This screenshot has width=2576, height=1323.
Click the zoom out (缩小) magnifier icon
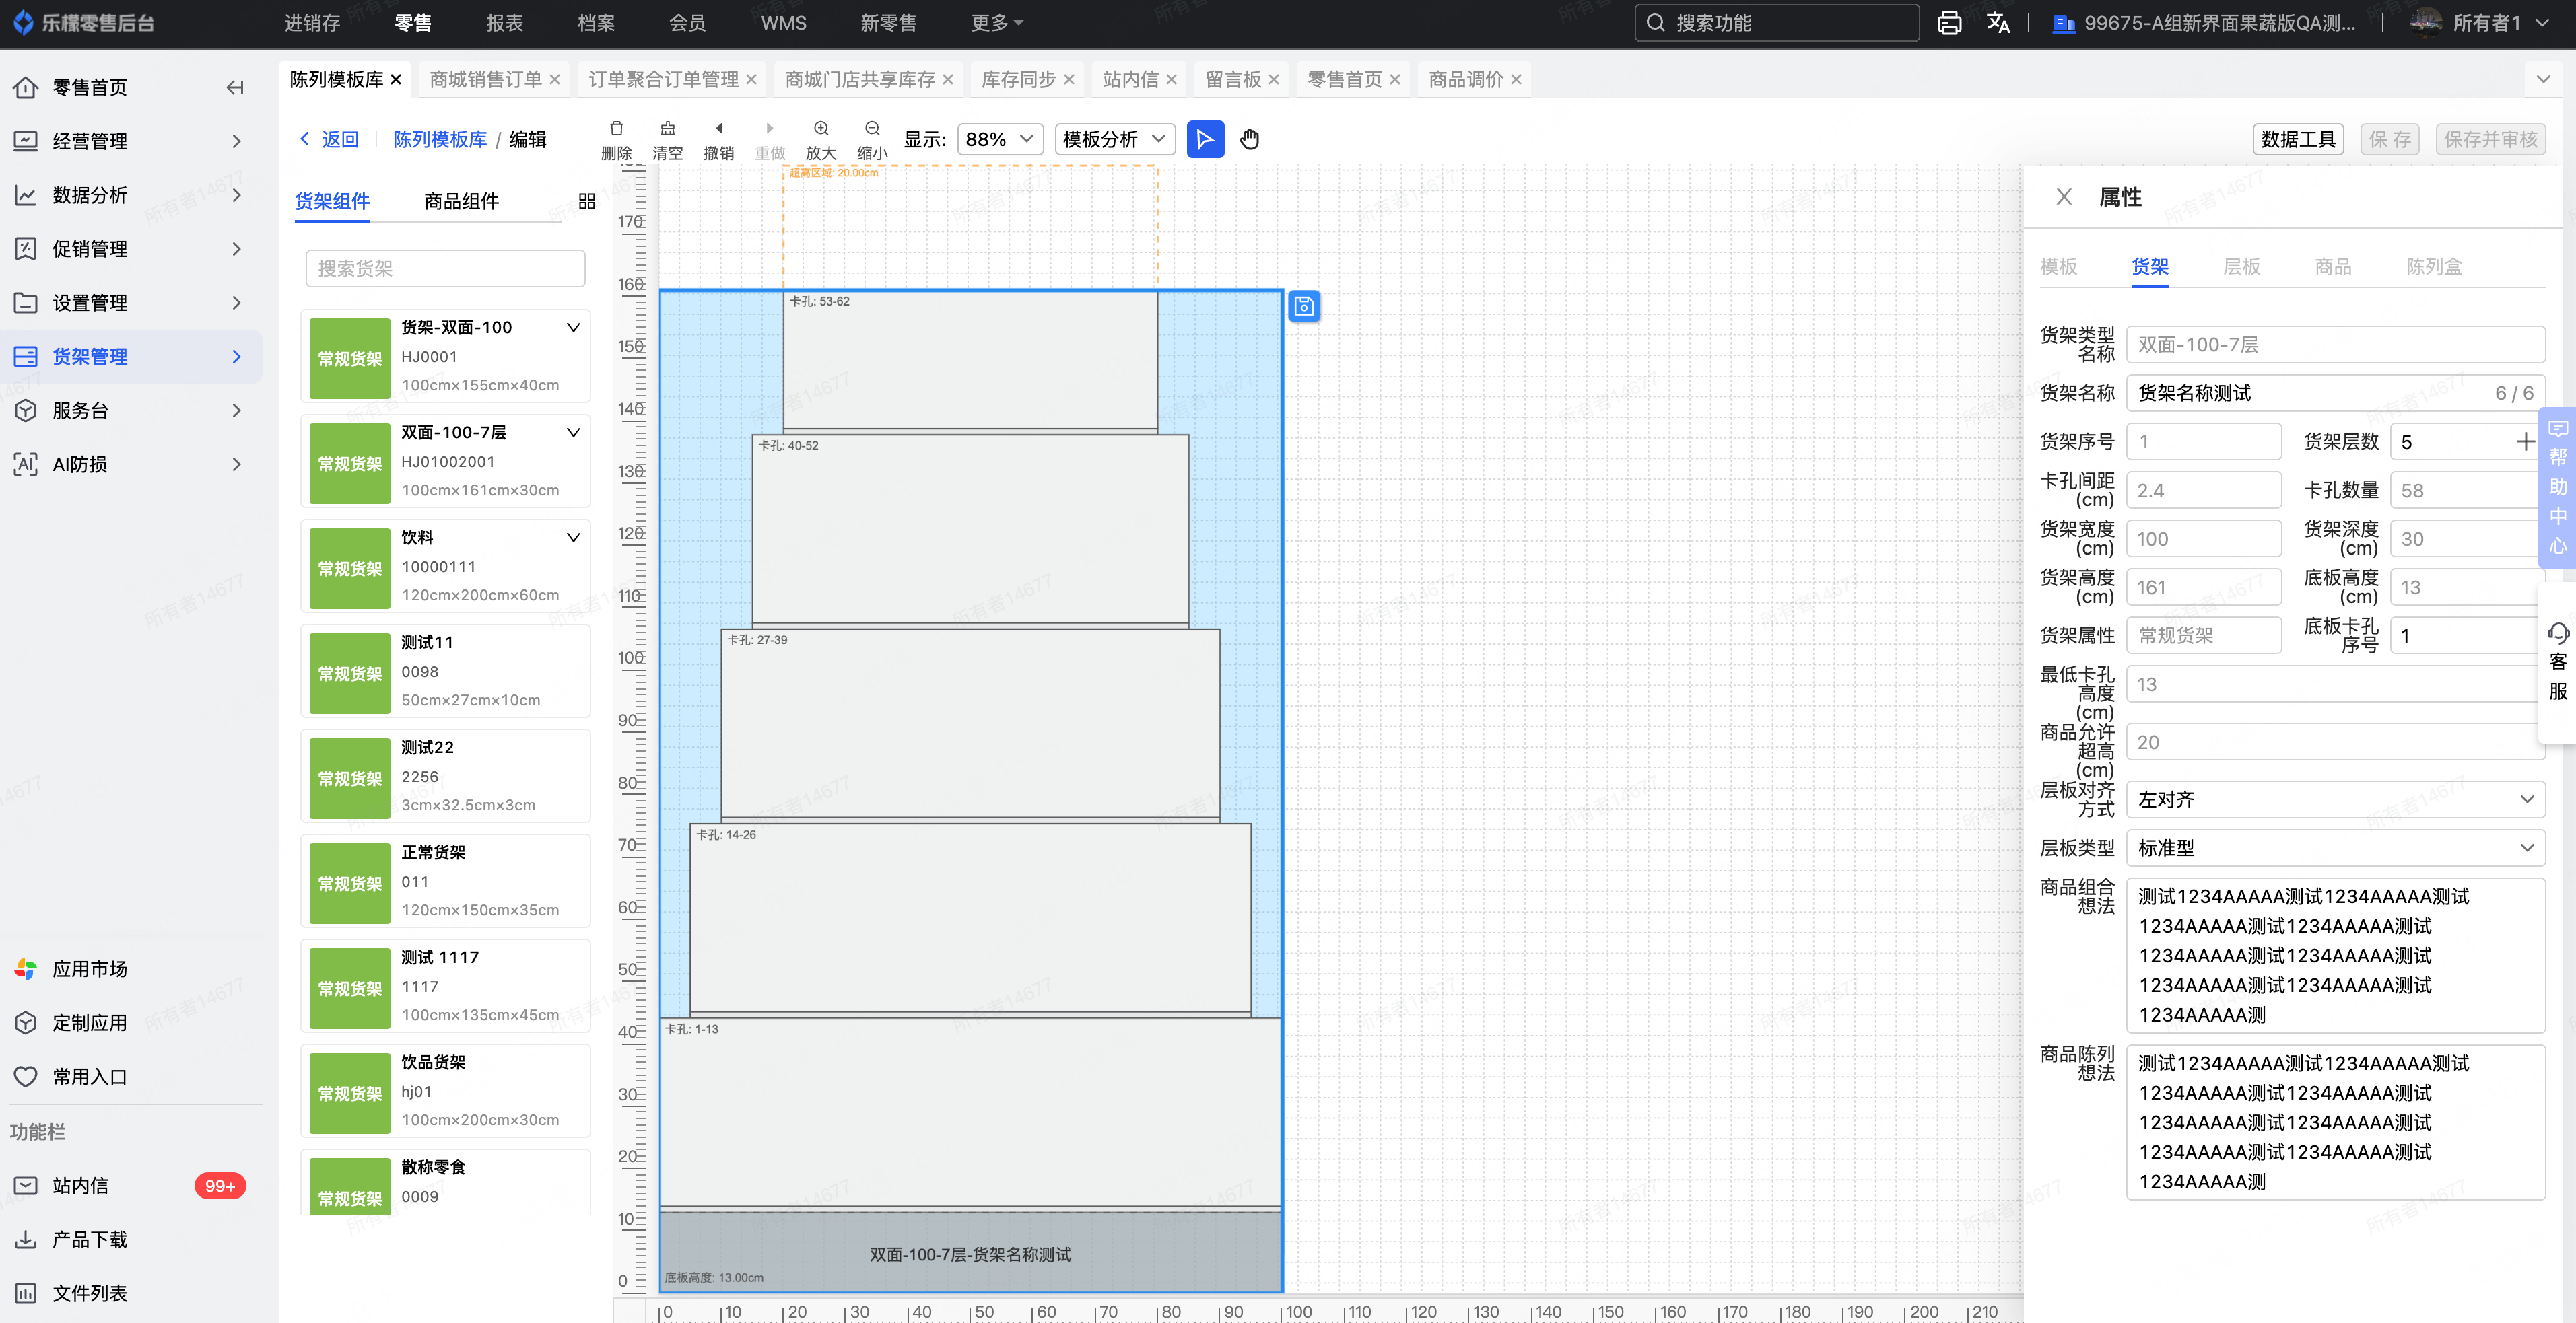[x=872, y=129]
